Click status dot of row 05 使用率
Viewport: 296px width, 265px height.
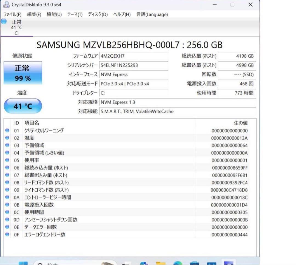click(7, 160)
